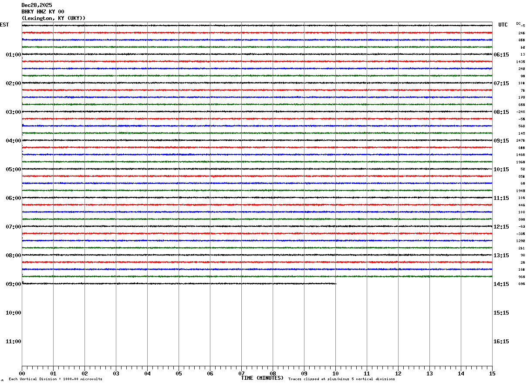The image size is (527, 385).
Task: Click the EST timezone label
Action: (x=4, y=25)
